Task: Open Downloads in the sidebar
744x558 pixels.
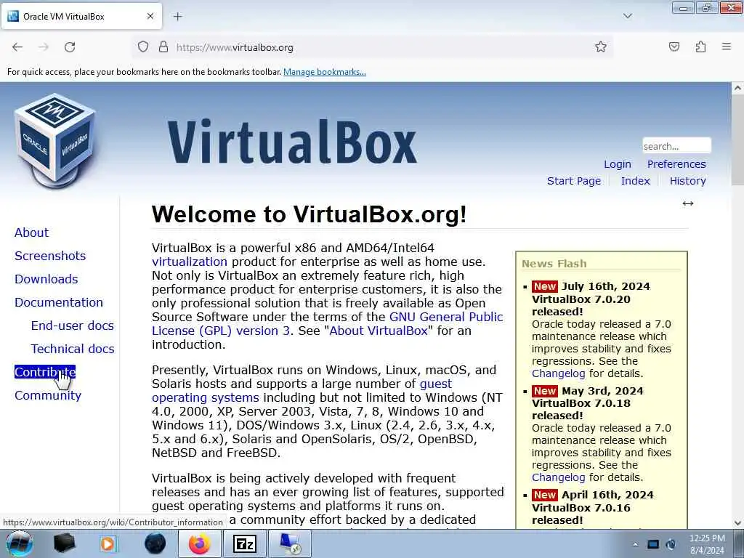Action: [x=46, y=279]
